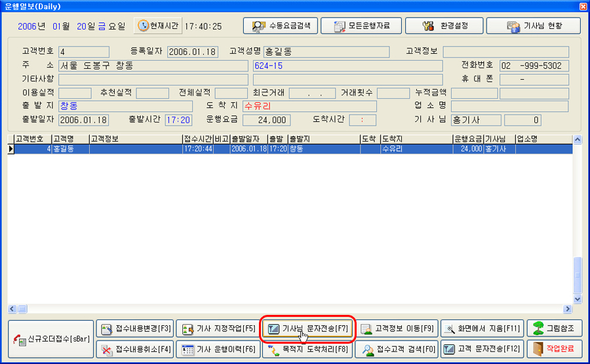Click the 업소명 input field
This screenshot has height=364, width=590.
coord(509,106)
